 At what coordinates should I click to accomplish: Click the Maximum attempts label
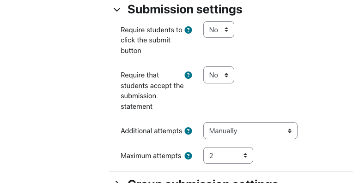[x=151, y=156]
